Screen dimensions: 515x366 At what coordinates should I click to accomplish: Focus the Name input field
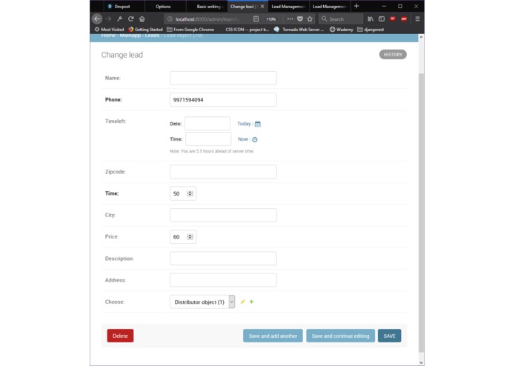point(223,78)
